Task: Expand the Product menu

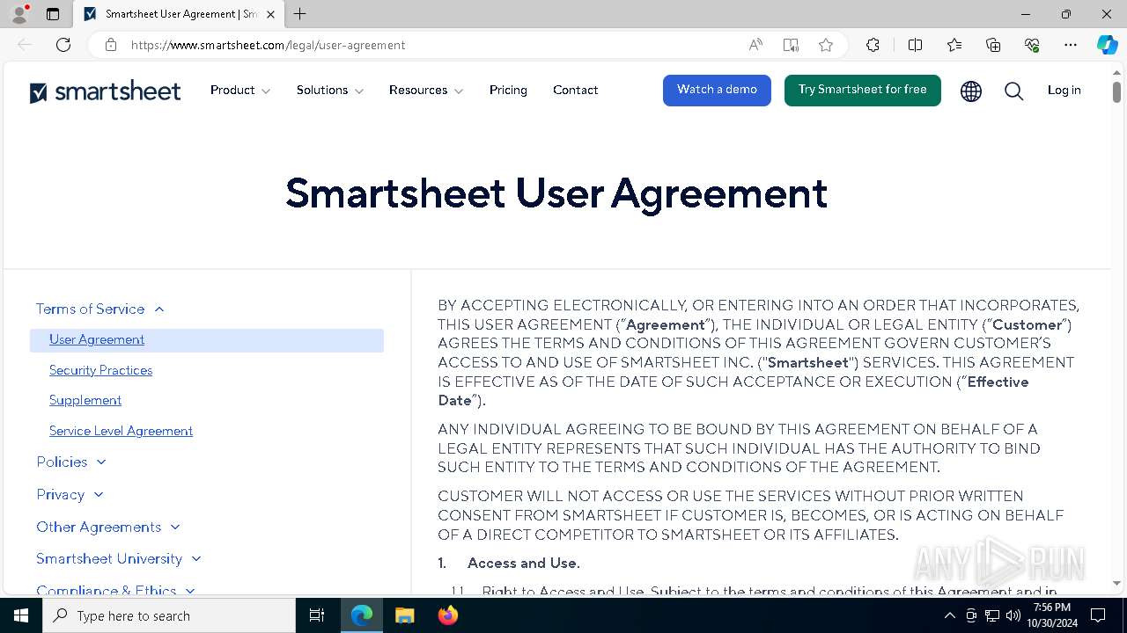Action: [240, 90]
